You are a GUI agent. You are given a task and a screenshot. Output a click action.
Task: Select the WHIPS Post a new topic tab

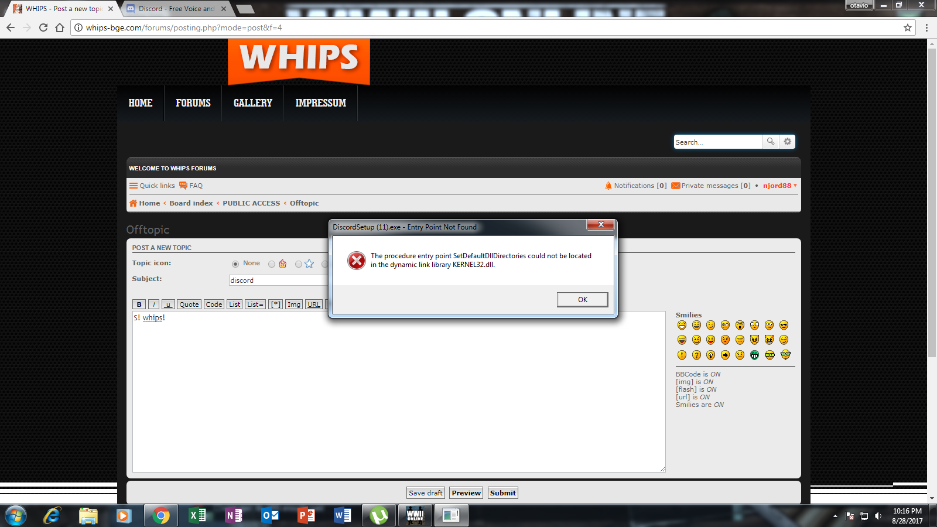(x=61, y=9)
